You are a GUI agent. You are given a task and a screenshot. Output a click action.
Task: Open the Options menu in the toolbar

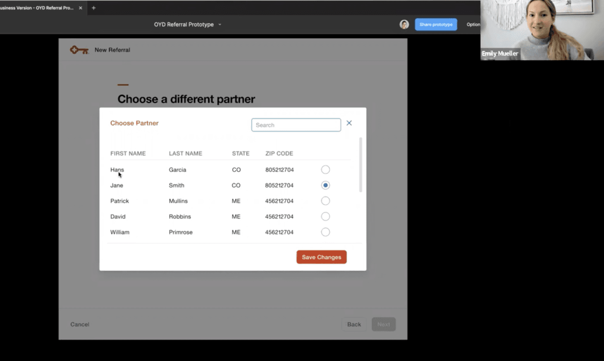pos(473,24)
